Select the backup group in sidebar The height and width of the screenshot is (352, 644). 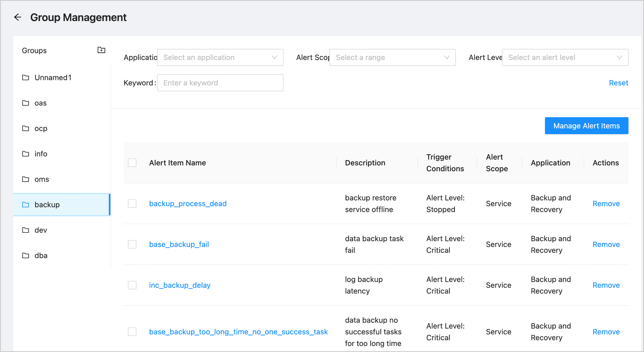point(47,205)
